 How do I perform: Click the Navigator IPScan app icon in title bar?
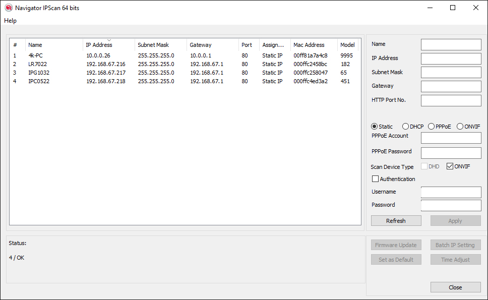8,8
